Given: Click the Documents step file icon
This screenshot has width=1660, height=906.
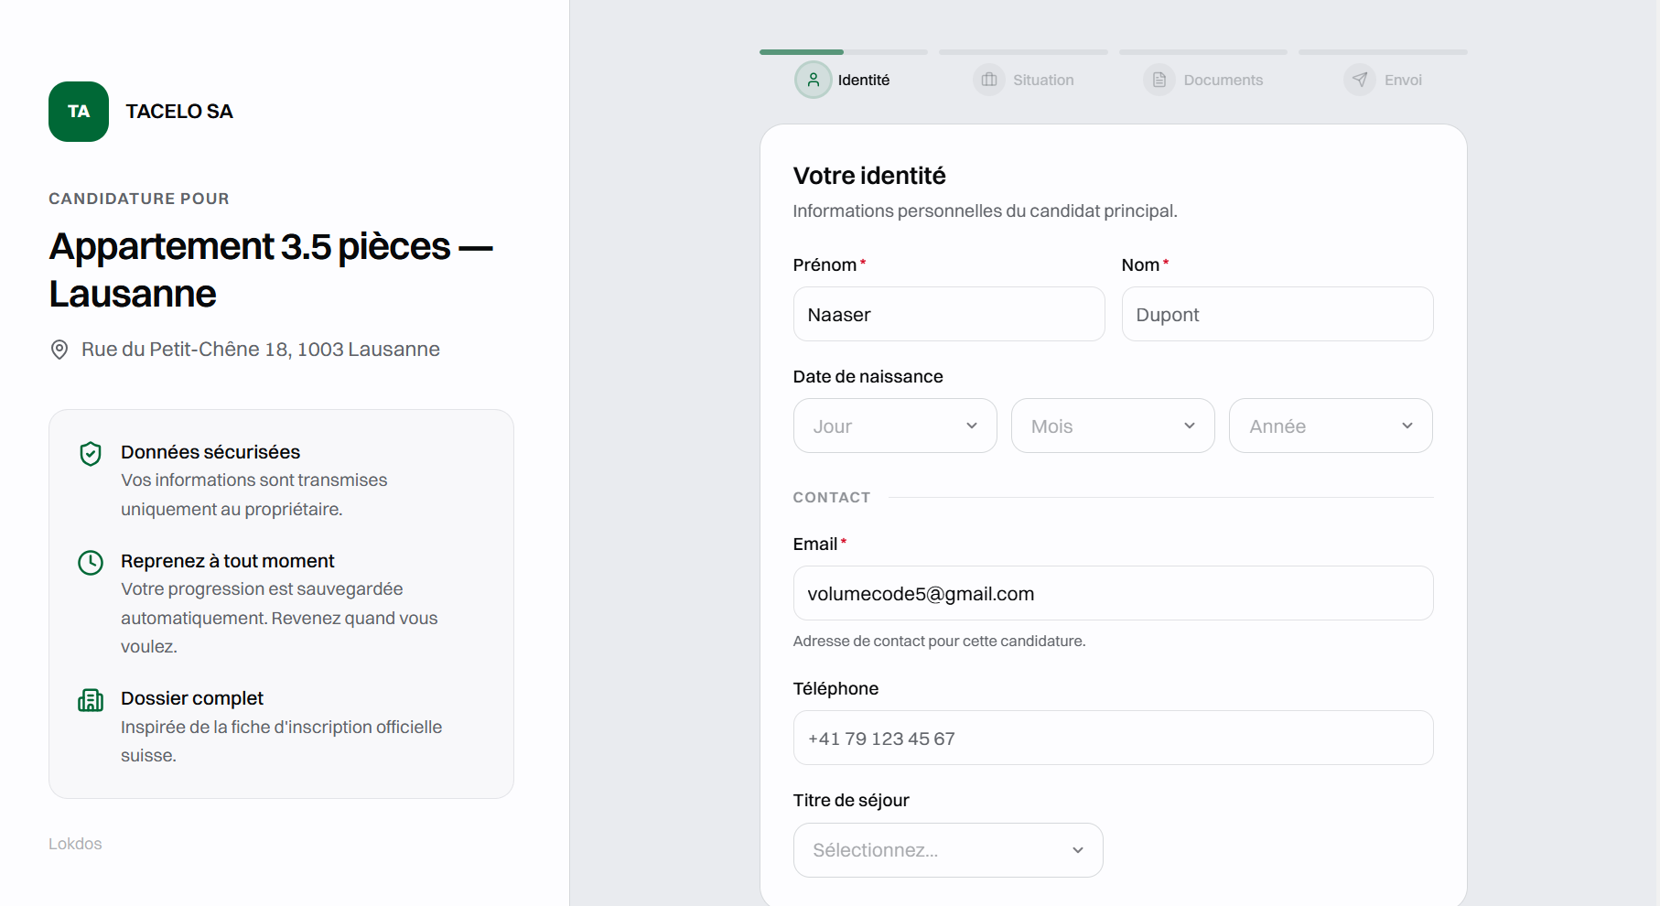Looking at the screenshot, I should tap(1159, 80).
